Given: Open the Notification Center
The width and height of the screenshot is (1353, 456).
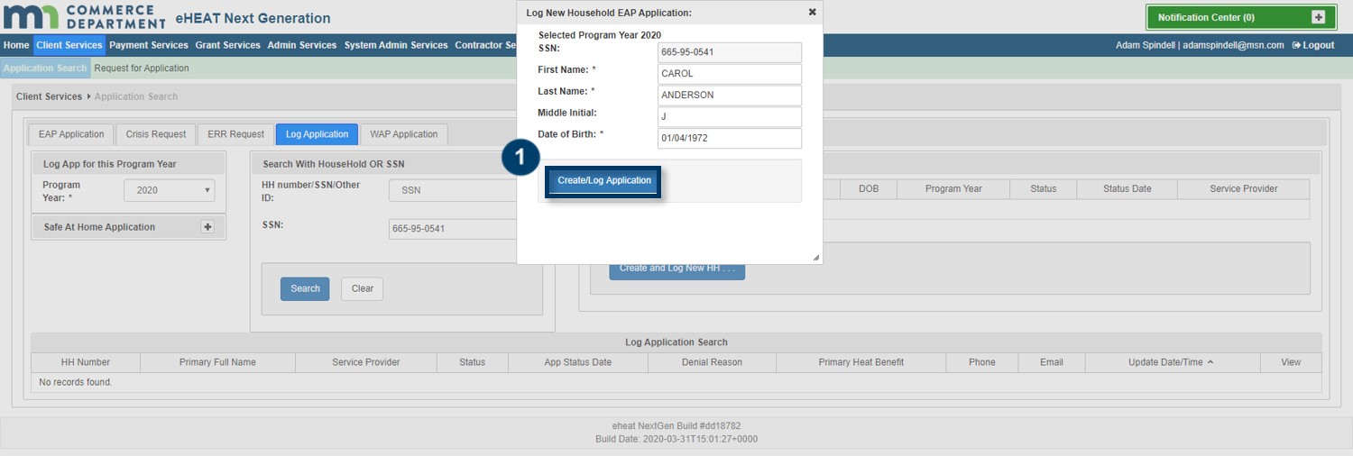Looking at the screenshot, I should coord(1240,17).
